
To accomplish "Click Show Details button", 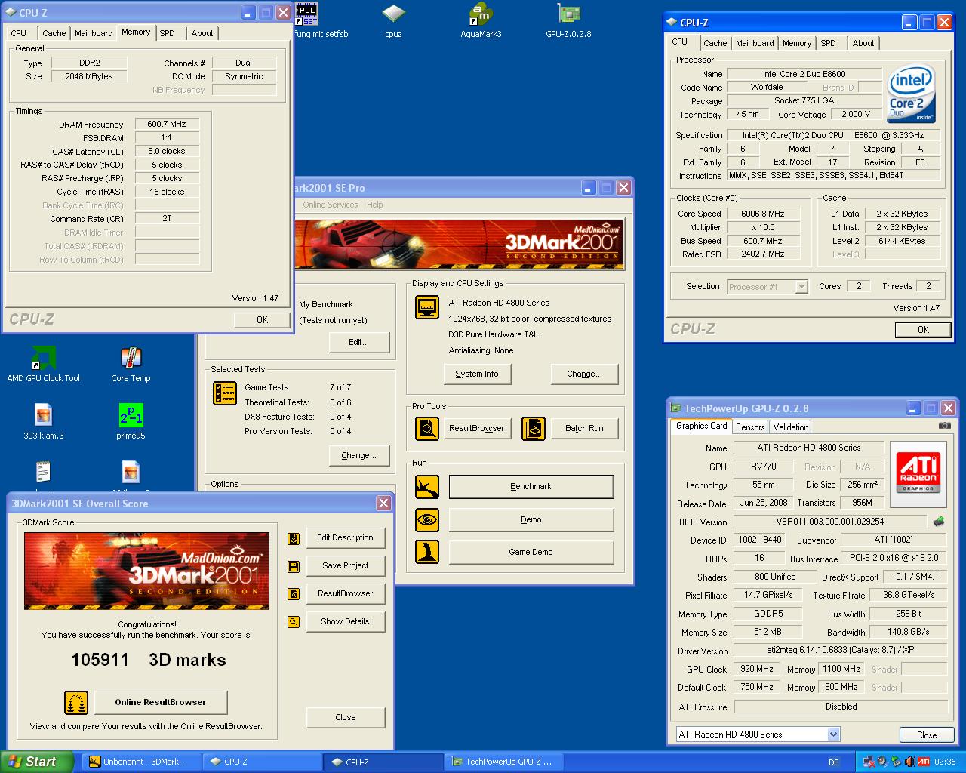I will click(x=345, y=621).
